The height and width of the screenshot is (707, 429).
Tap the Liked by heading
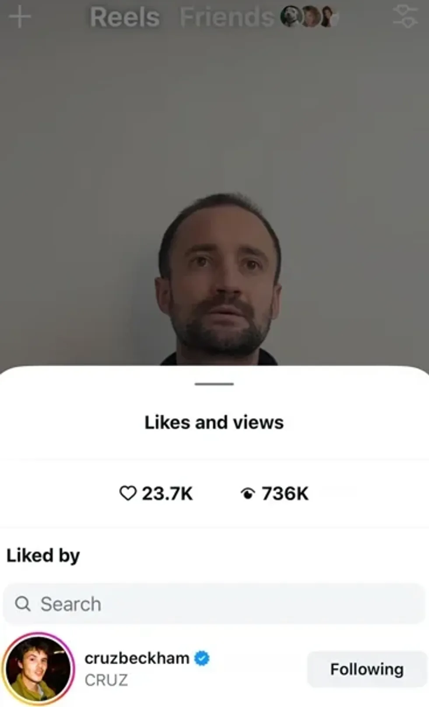[x=43, y=556]
